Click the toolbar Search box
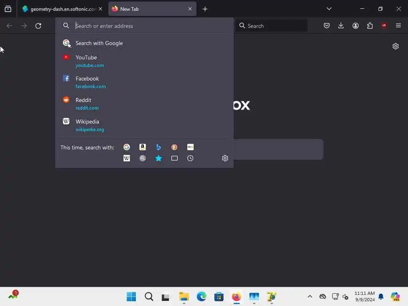This screenshot has width=408, height=306. pos(271,26)
